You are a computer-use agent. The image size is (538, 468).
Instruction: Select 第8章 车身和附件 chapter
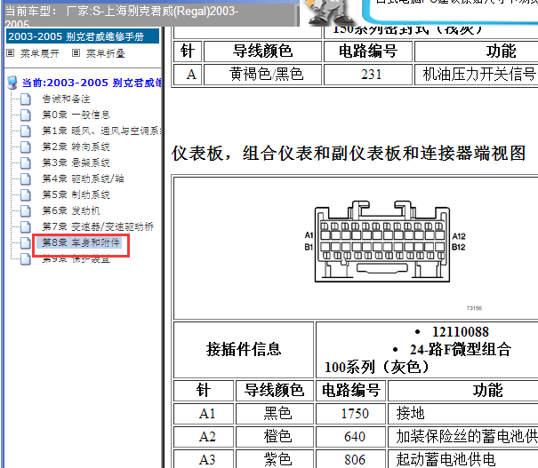pos(81,242)
